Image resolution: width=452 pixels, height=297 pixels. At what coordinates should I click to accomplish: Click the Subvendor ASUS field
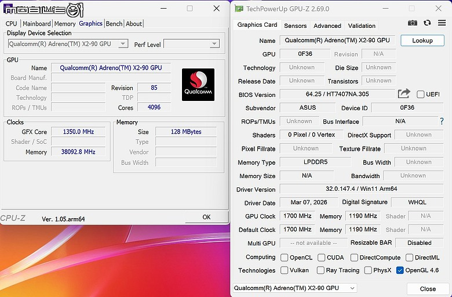tap(308, 108)
